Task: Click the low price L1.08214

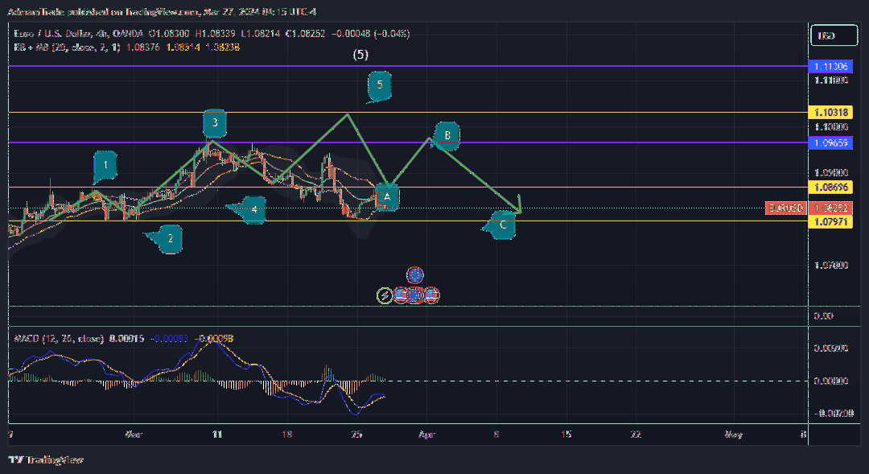Action: [x=261, y=34]
